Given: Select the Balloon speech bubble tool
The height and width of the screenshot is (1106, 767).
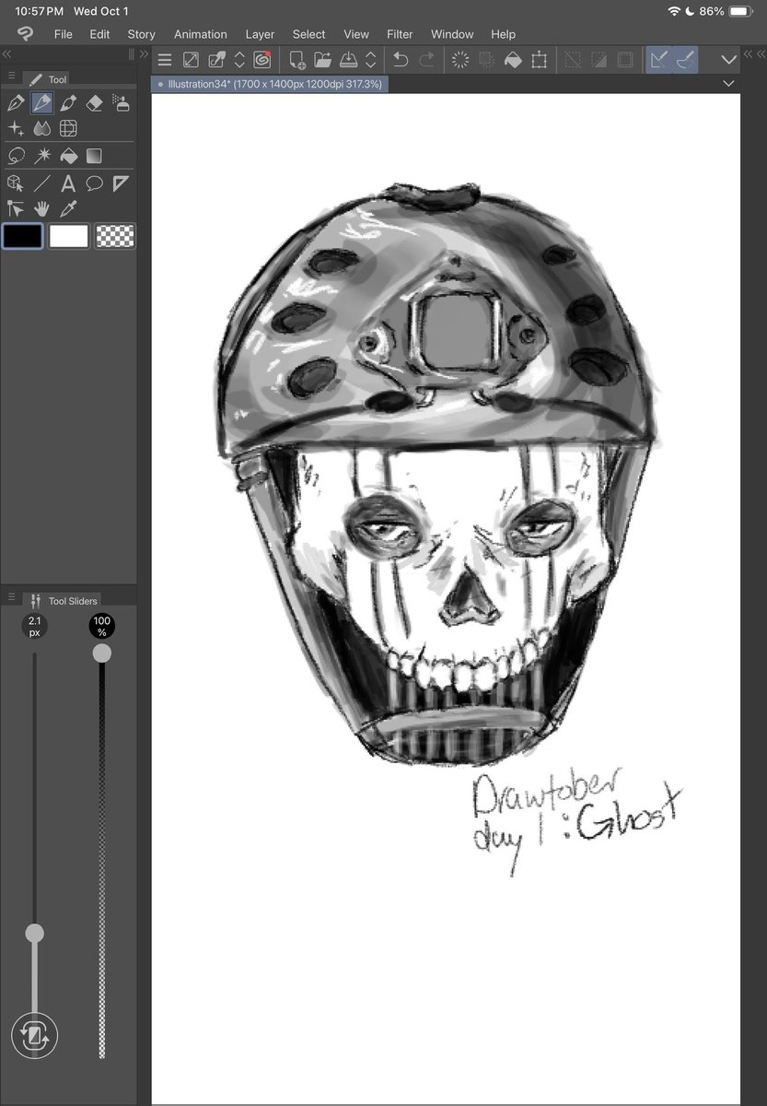Looking at the screenshot, I should tap(94, 183).
